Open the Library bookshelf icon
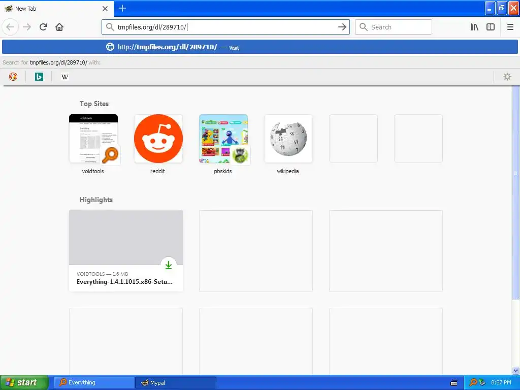Viewport: 520px width, 390px height. tap(474, 27)
